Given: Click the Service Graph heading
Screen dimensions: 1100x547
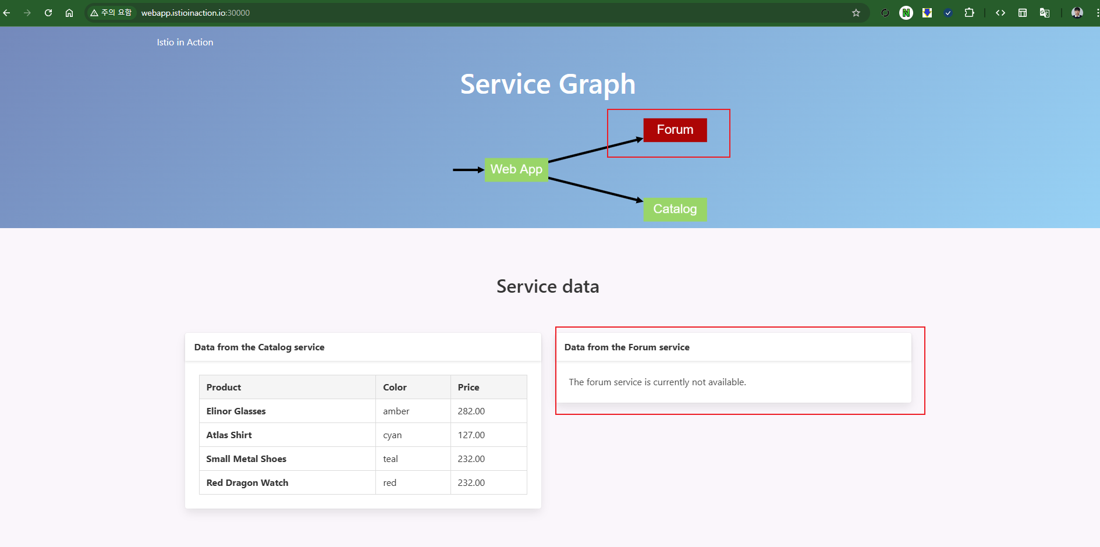Looking at the screenshot, I should pyautogui.click(x=548, y=84).
